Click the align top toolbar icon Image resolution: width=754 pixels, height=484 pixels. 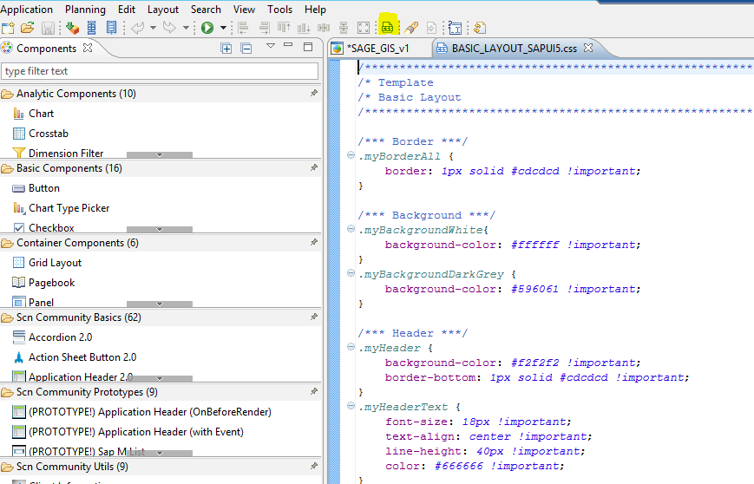pos(284,28)
